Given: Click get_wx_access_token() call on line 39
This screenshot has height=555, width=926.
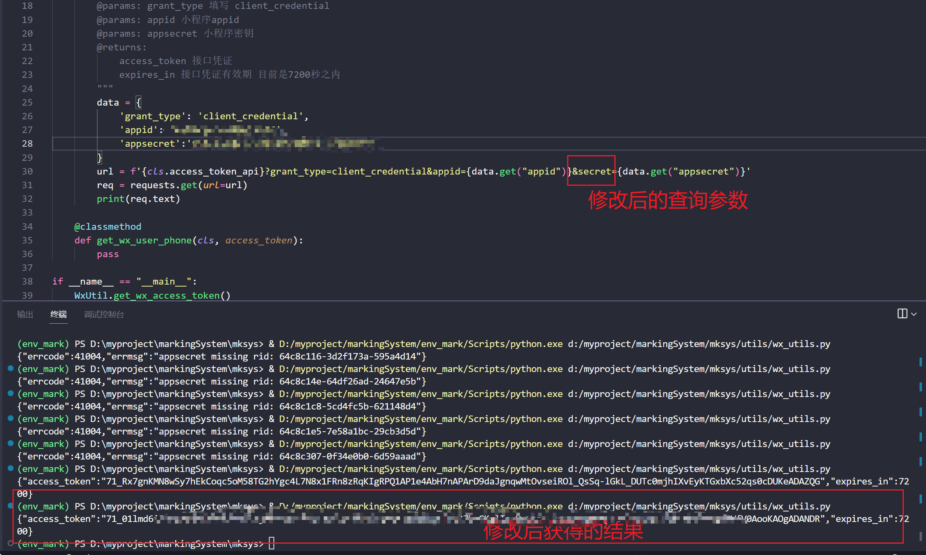Looking at the screenshot, I should pyautogui.click(x=172, y=295).
